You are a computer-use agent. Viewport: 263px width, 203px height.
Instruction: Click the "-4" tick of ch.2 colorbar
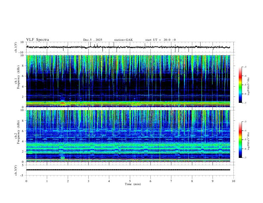pyautogui.click(x=245, y=131)
